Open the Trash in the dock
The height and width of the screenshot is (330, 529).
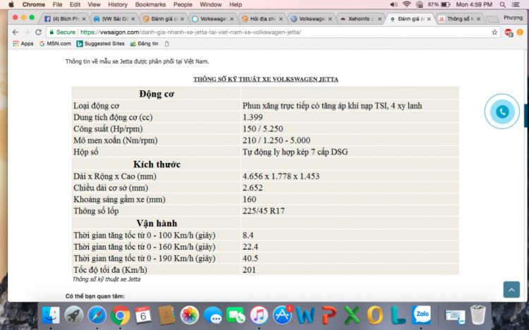(478, 314)
